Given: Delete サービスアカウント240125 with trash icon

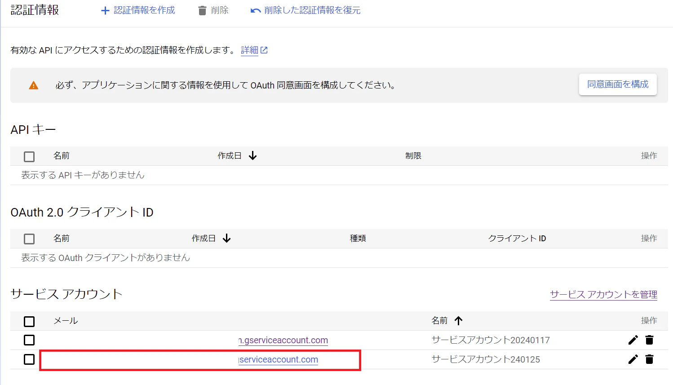Looking at the screenshot, I should (x=649, y=359).
